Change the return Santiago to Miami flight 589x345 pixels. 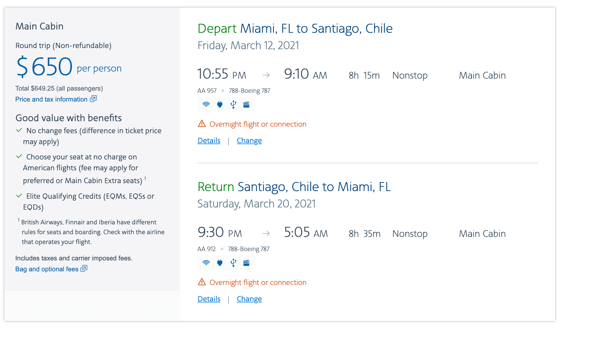[x=249, y=299]
